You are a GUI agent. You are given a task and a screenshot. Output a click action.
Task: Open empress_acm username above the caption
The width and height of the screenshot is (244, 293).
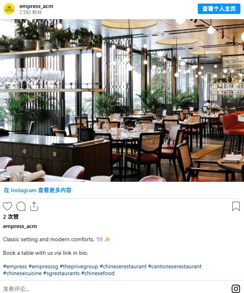tap(20, 226)
